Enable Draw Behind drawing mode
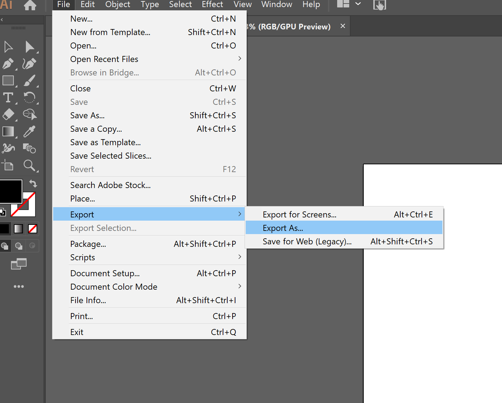 (x=18, y=246)
